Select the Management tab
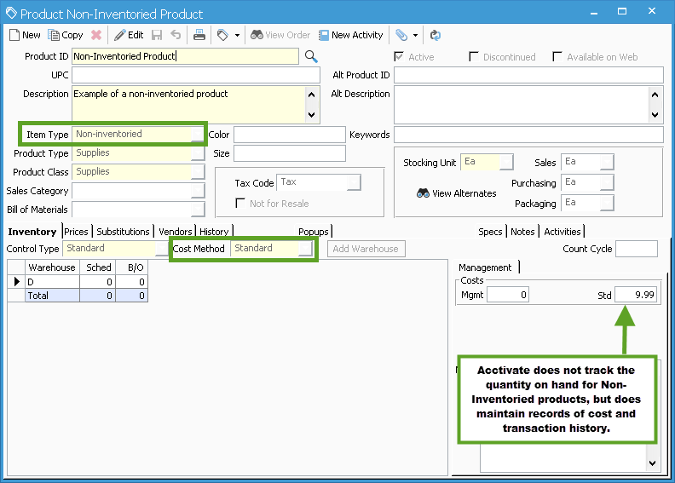675x483 pixels. point(485,267)
